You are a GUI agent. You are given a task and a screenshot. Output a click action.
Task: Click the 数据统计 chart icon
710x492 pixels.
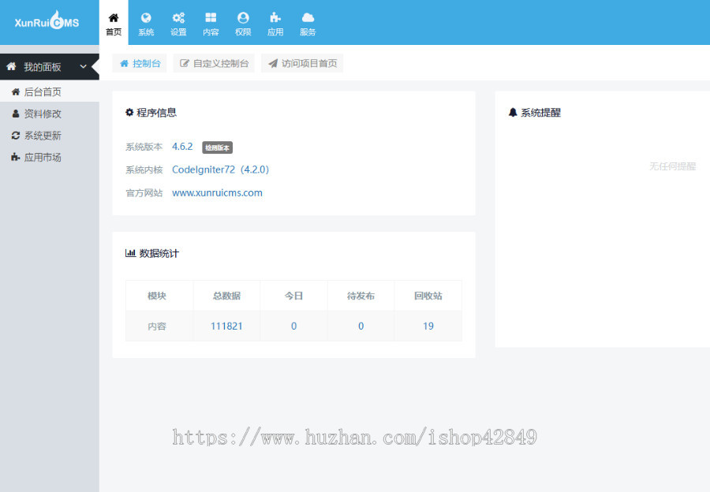[x=130, y=253]
